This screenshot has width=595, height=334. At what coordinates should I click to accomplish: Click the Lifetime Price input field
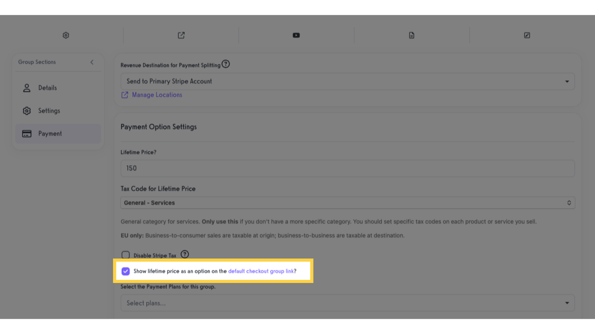point(348,168)
